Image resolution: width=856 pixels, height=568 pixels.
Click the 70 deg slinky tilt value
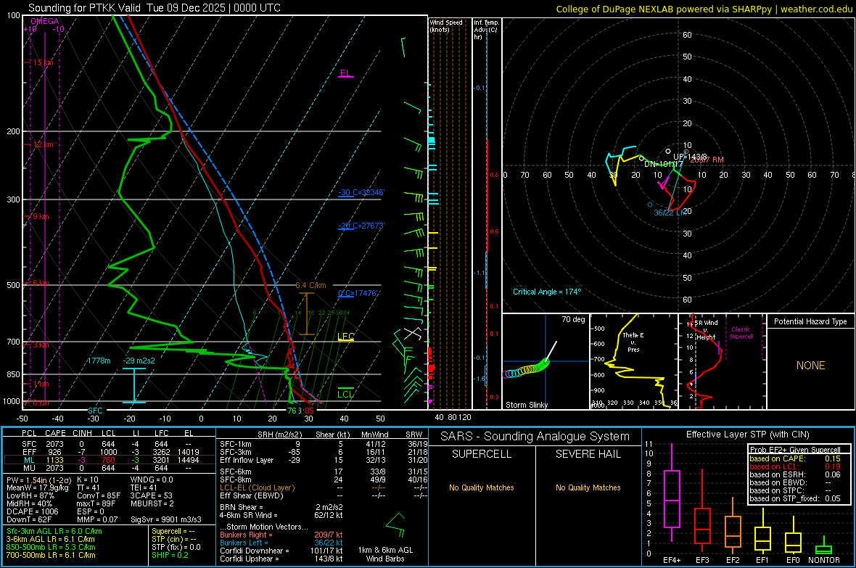573,319
